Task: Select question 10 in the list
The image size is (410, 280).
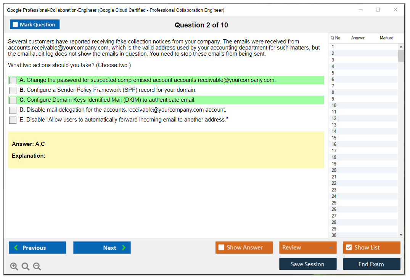Action: click(x=334, y=106)
